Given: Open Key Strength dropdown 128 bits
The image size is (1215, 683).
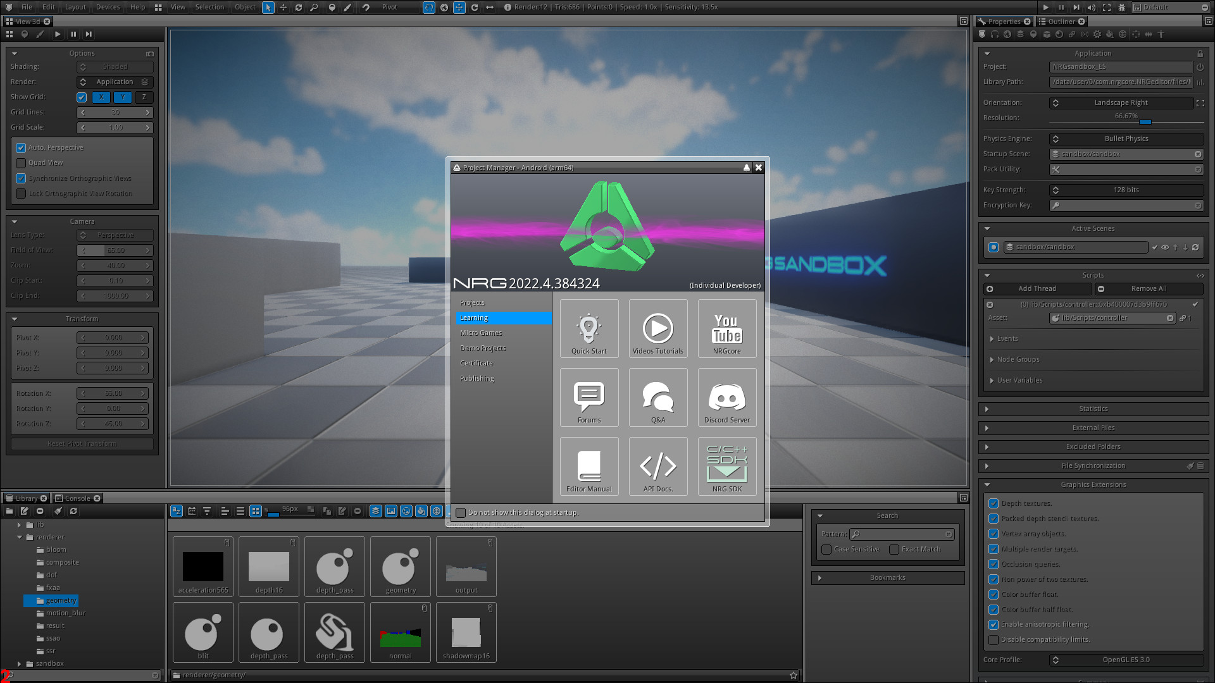Looking at the screenshot, I should point(1126,190).
